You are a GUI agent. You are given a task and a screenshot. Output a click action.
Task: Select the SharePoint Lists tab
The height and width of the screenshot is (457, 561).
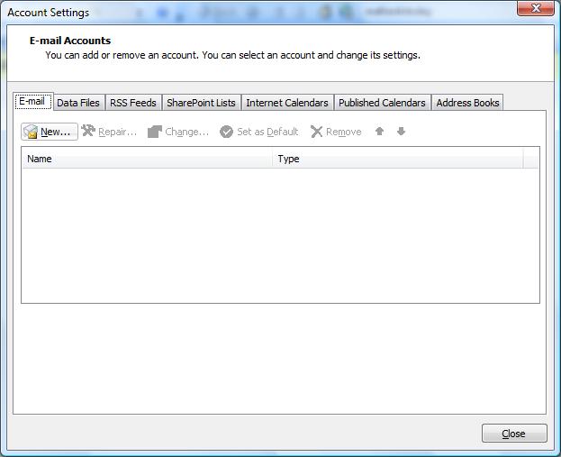point(201,103)
